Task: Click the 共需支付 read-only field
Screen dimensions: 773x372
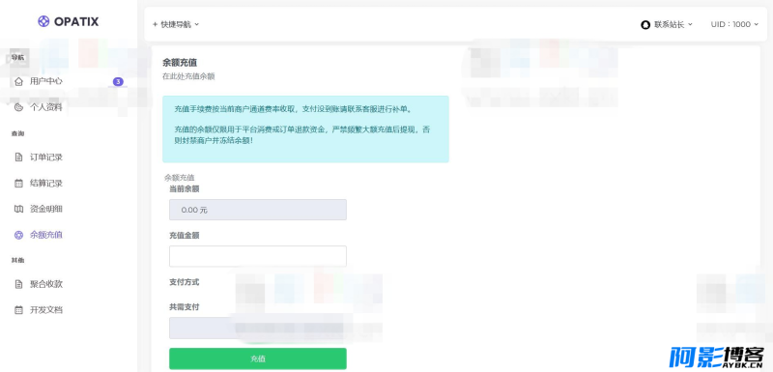Action: click(x=258, y=328)
